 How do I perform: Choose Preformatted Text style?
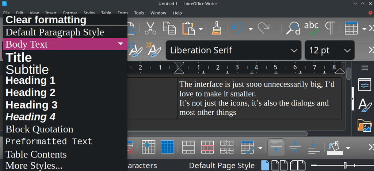click(65, 142)
